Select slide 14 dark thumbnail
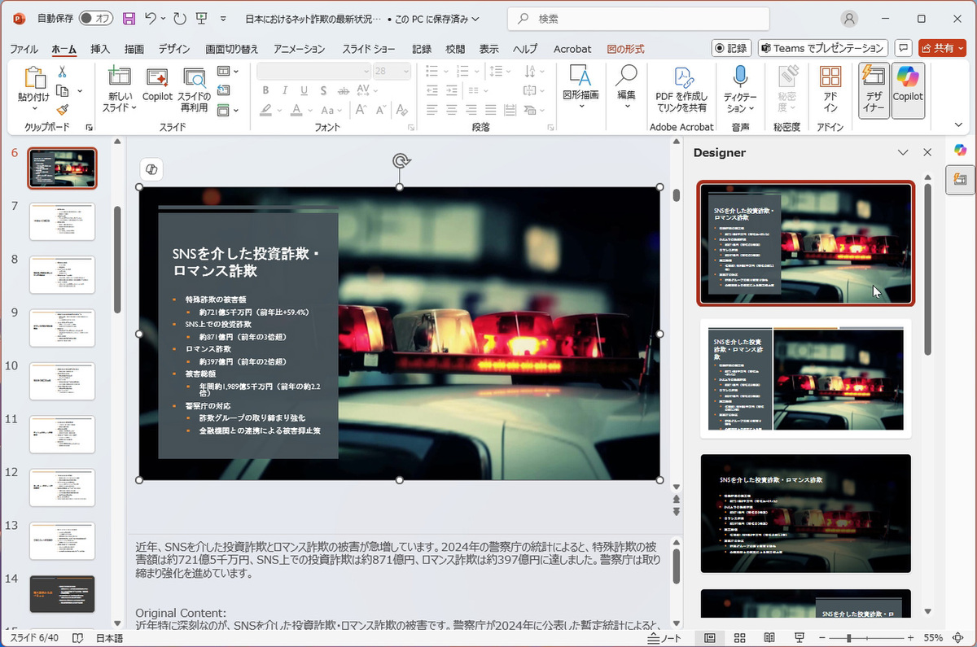The image size is (977, 647). point(63,594)
